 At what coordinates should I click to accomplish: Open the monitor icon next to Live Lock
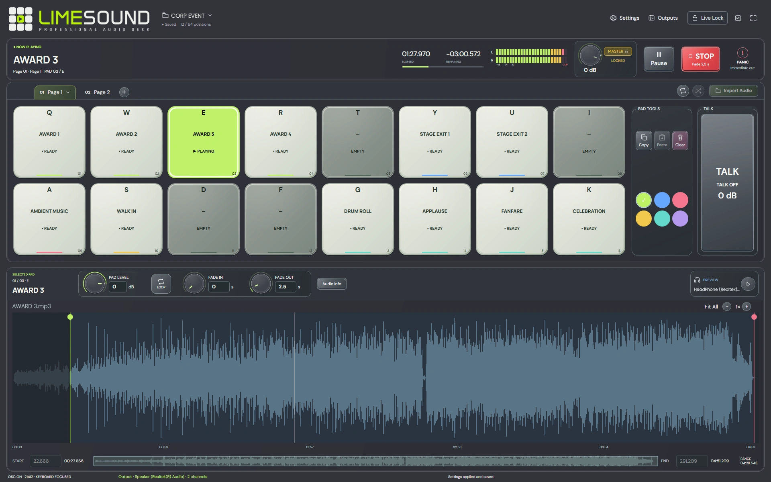(x=738, y=18)
